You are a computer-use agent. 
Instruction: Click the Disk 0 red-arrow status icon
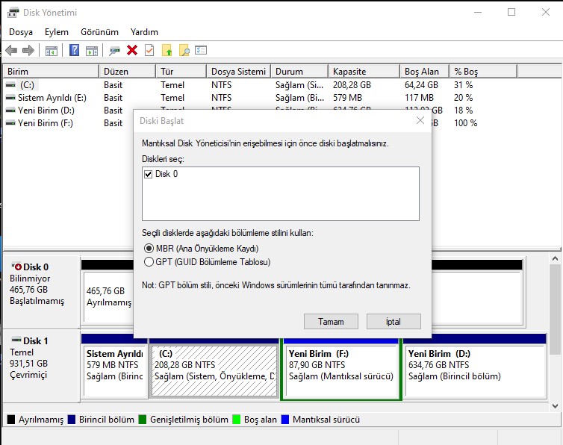[16, 267]
